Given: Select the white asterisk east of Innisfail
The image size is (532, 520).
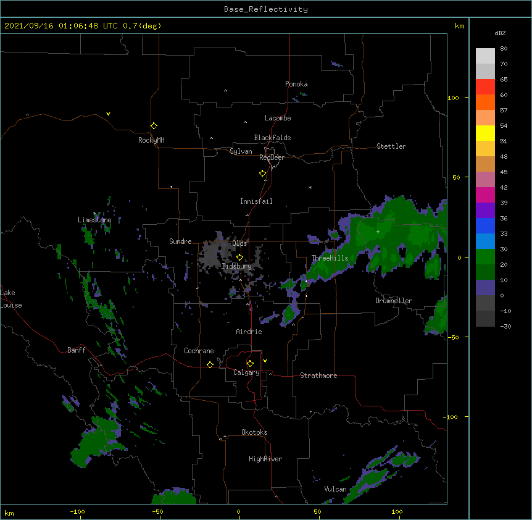Looking at the screenshot, I should pyautogui.click(x=310, y=187).
